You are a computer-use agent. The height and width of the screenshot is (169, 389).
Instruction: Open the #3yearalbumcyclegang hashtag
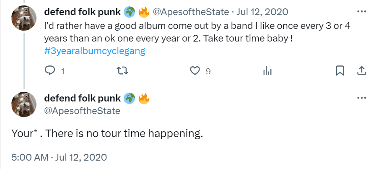click(x=95, y=51)
